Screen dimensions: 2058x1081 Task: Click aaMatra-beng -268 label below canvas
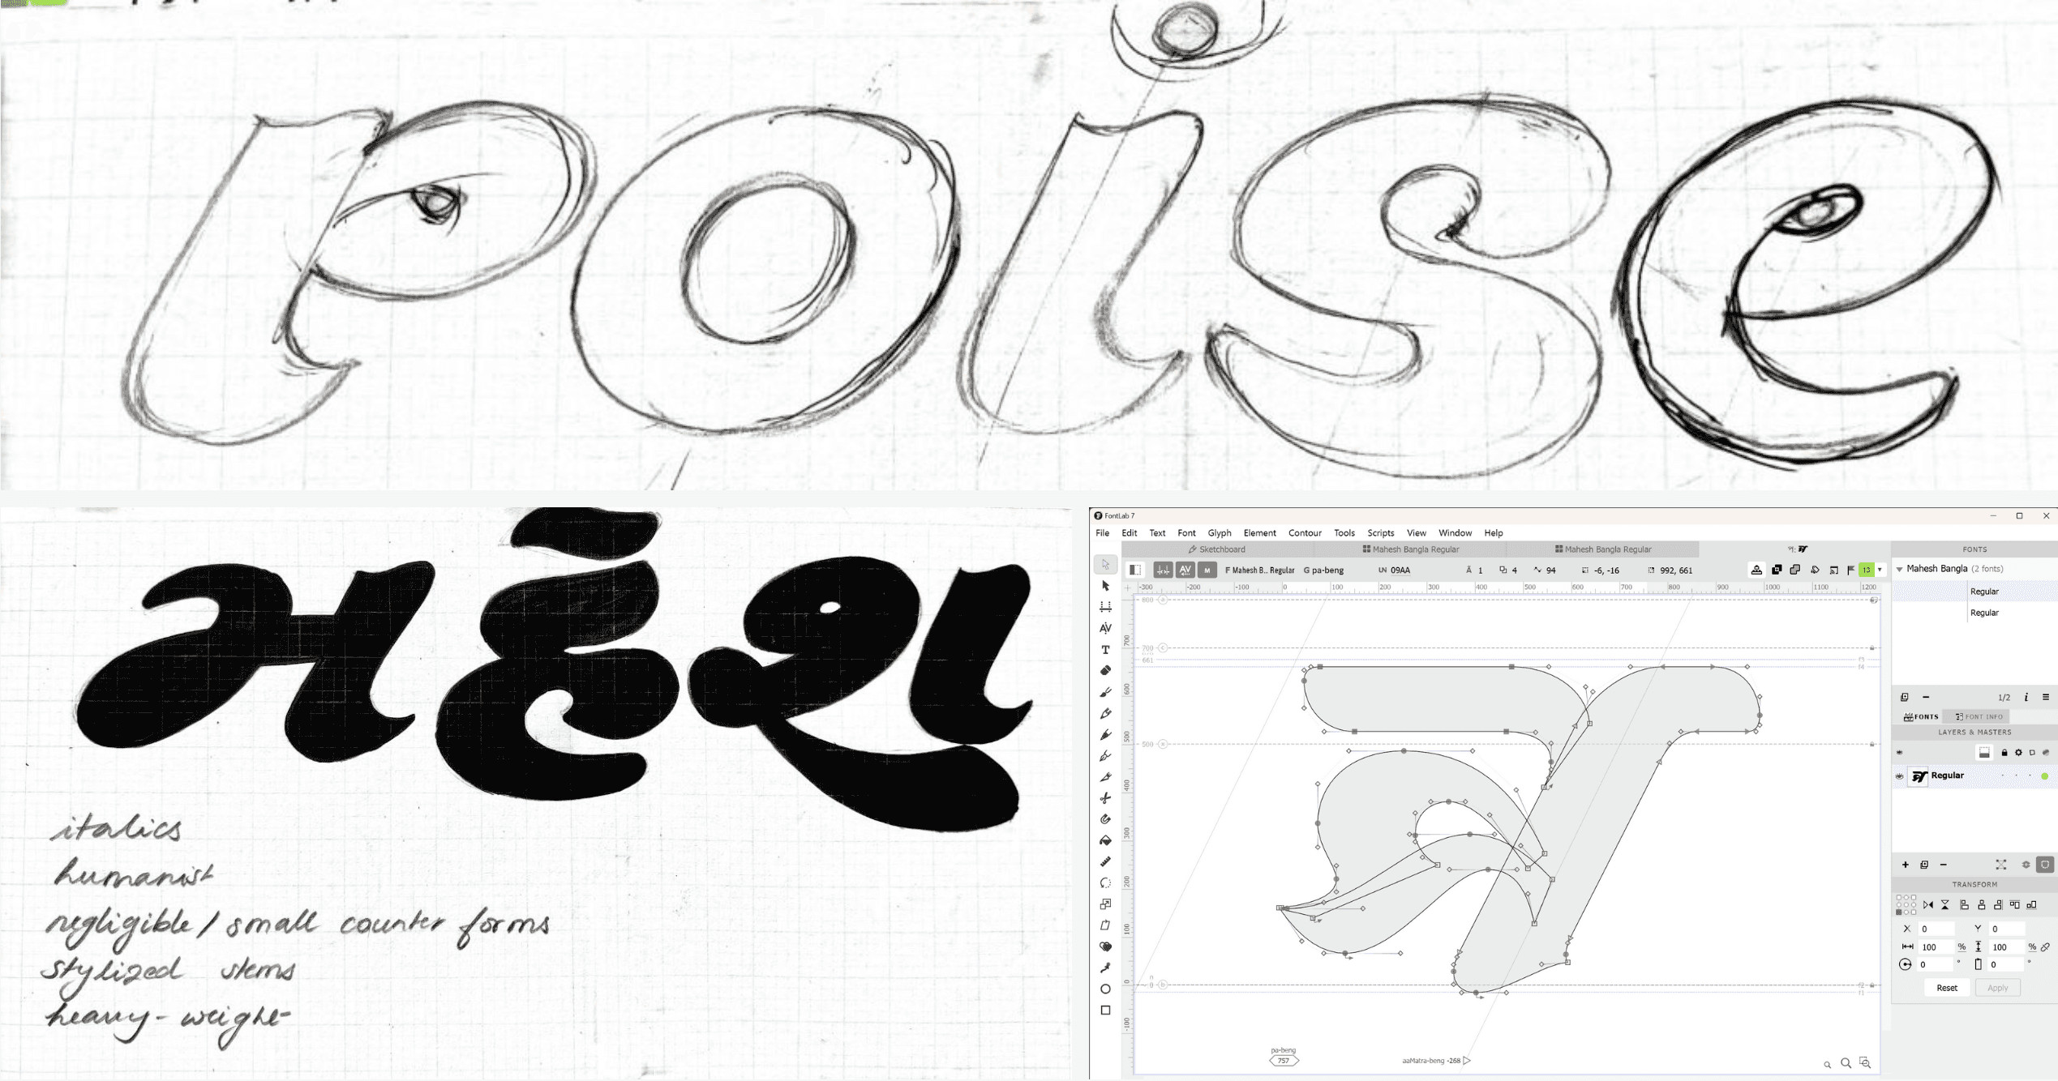pos(1431,1060)
